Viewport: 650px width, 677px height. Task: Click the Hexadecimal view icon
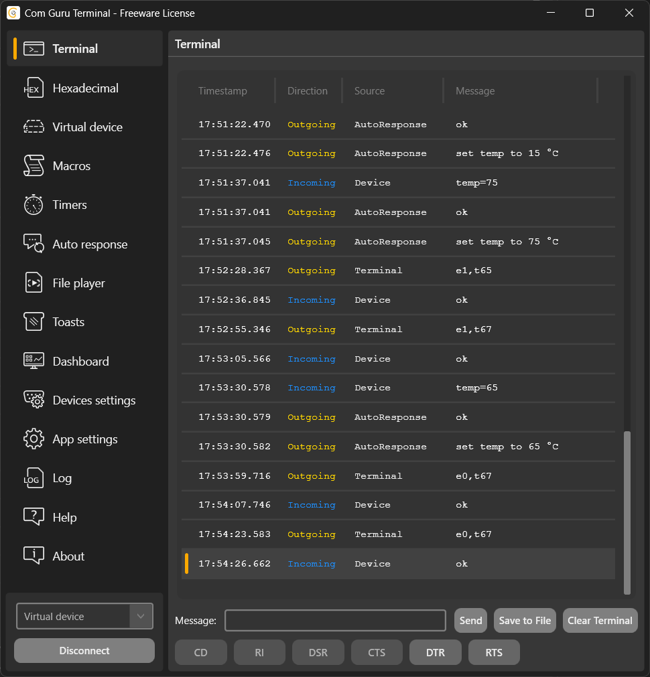click(x=33, y=88)
